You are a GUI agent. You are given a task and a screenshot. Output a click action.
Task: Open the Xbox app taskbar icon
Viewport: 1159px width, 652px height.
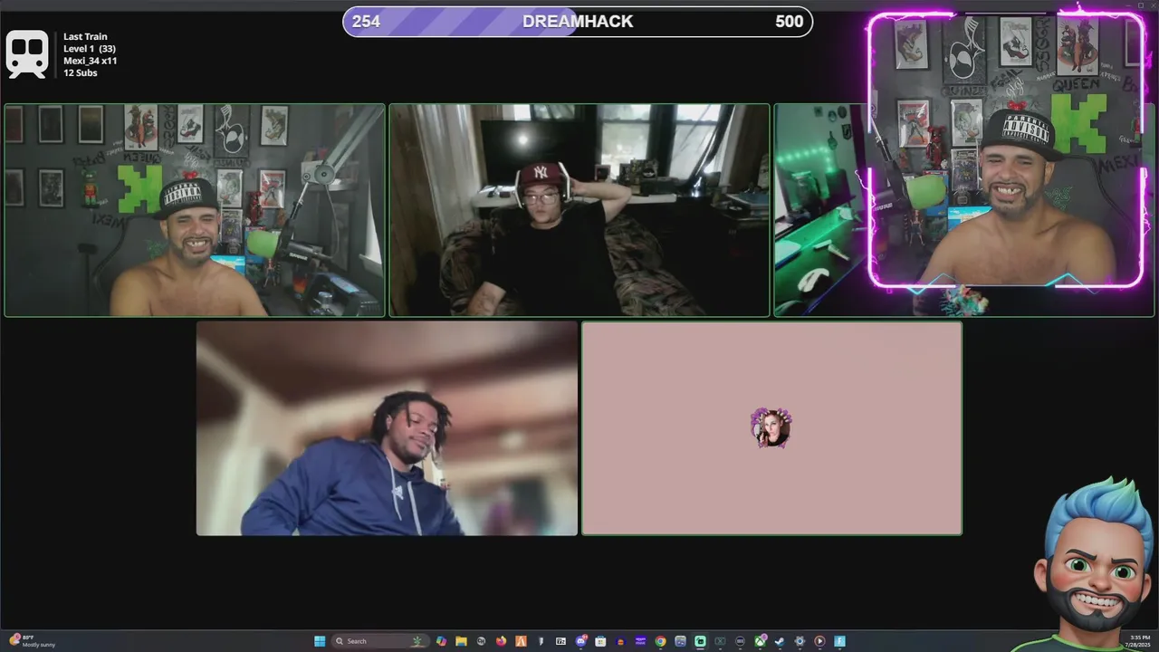coord(760,641)
